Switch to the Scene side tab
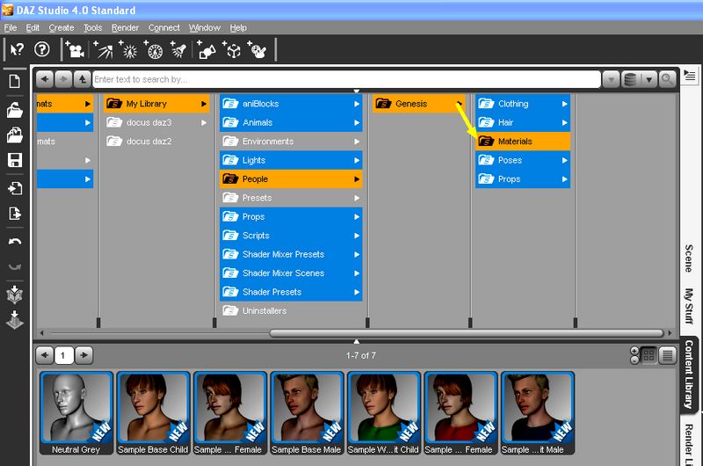This screenshot has height=466, width=703. click(689, 258)
